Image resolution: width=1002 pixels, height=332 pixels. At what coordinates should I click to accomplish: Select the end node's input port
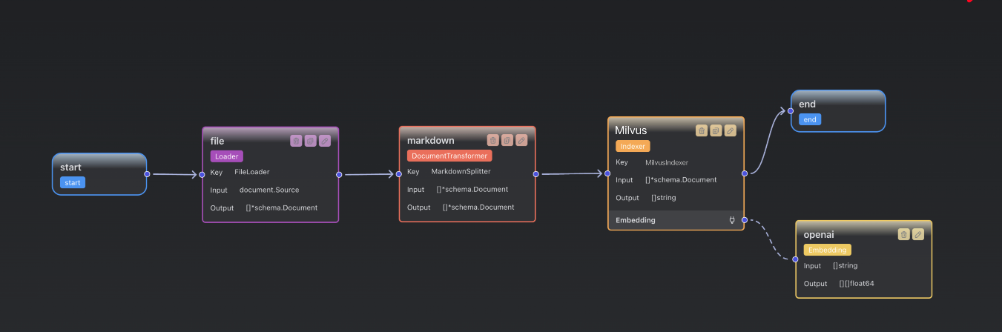pos(791,111)
